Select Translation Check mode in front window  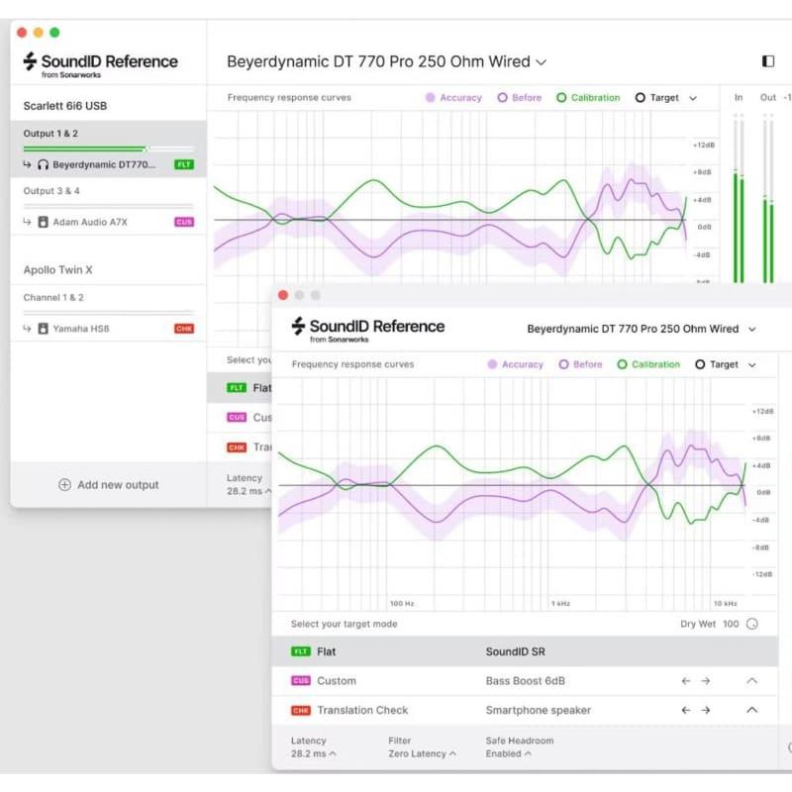525,710
